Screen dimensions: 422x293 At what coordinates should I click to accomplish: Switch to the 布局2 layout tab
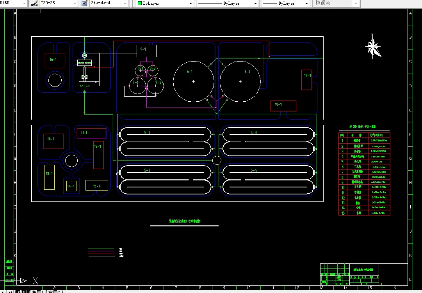tap(54, 292)
